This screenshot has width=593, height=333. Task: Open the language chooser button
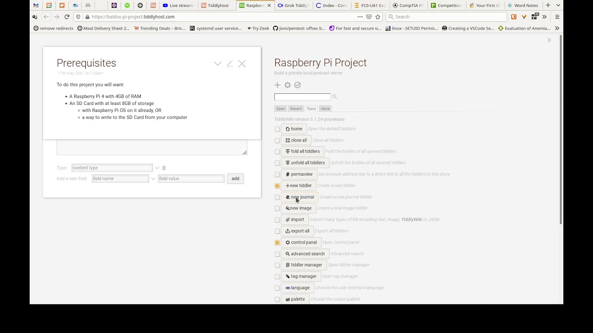[297, 288]
